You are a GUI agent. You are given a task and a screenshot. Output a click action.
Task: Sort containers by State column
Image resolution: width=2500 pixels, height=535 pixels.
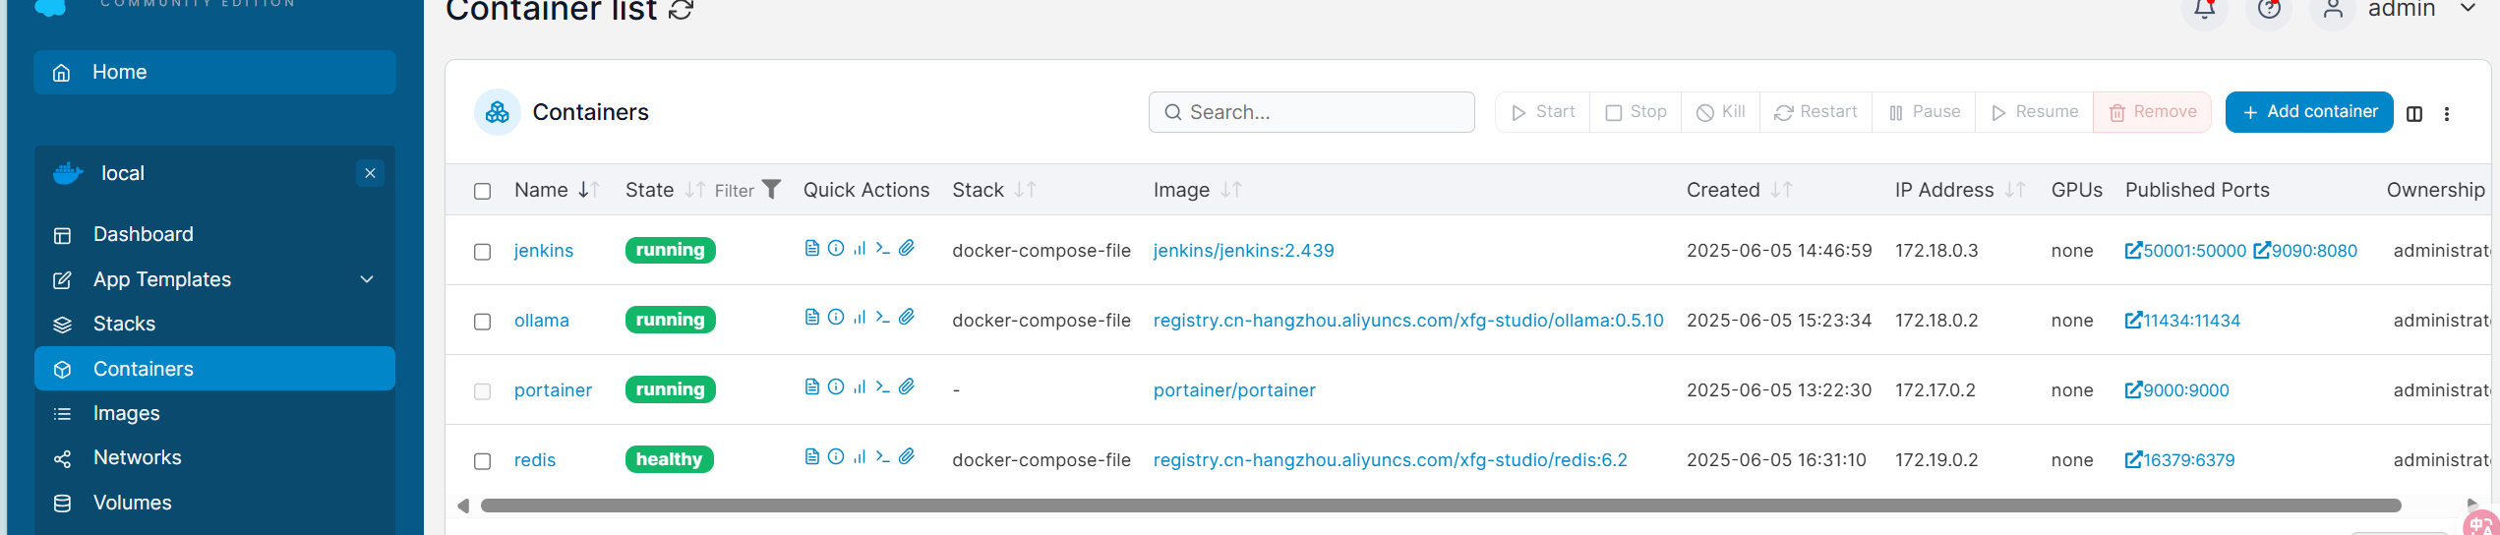[x=665, y=190]
